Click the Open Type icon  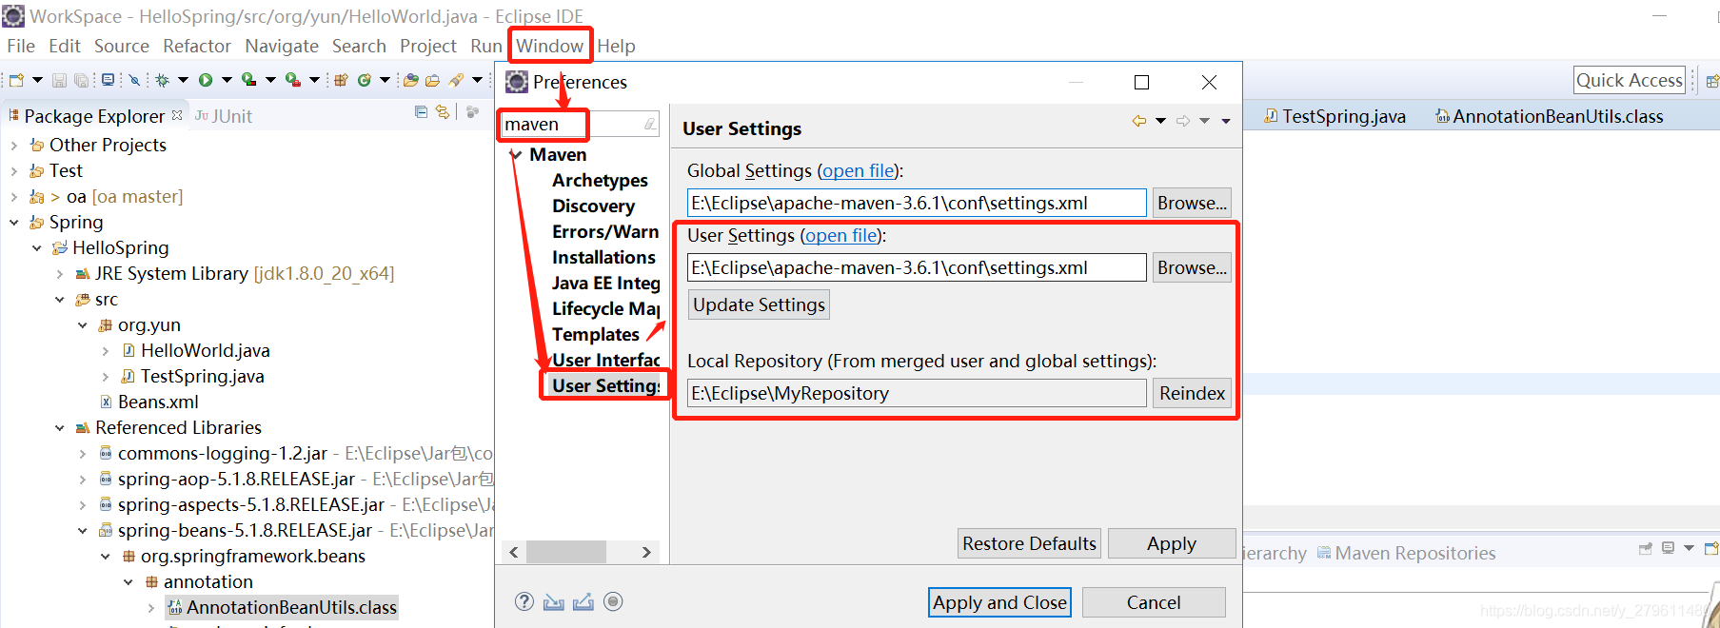click(x=410, y=80)
